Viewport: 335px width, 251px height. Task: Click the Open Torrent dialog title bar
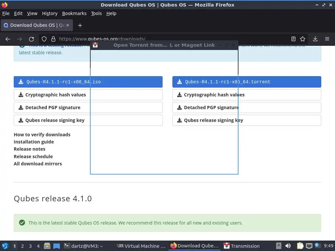pos(164,45)
